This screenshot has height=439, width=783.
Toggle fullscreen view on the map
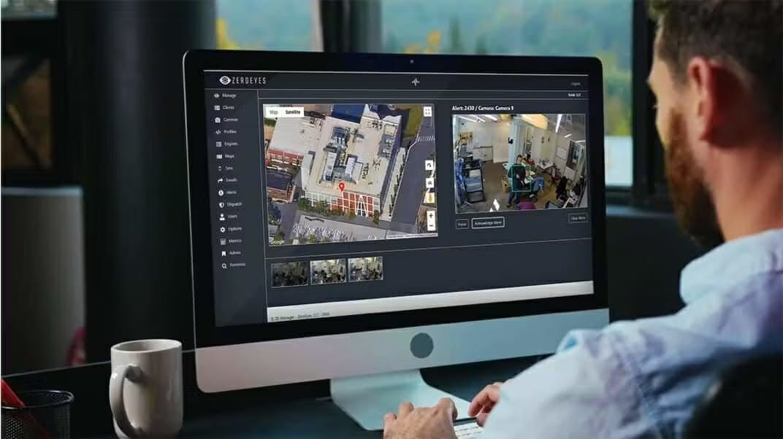(427, 112)
